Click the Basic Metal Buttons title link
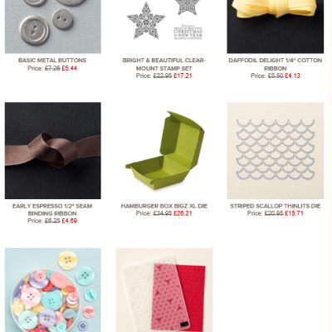Image resolution: width=332 pixels, height=332 pixels. pos(52,61)
